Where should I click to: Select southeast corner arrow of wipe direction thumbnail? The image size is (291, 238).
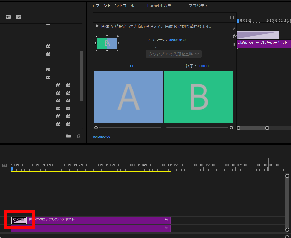(118, 50)
